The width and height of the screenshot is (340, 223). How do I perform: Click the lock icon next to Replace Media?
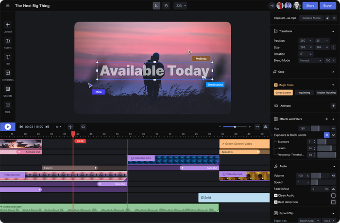coord(328,18)
